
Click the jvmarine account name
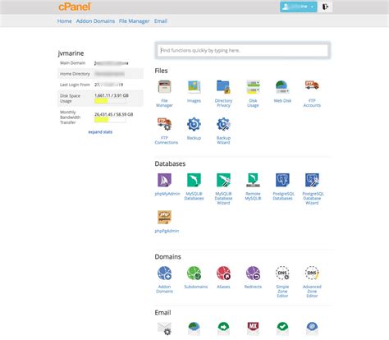point(71,53)
